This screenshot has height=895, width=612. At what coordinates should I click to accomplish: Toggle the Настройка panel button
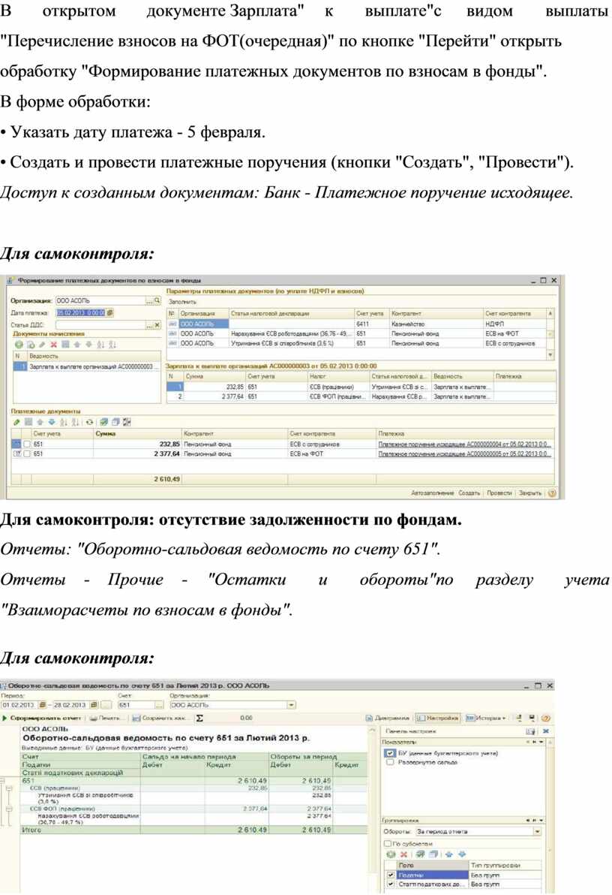(x=437, y=718)
